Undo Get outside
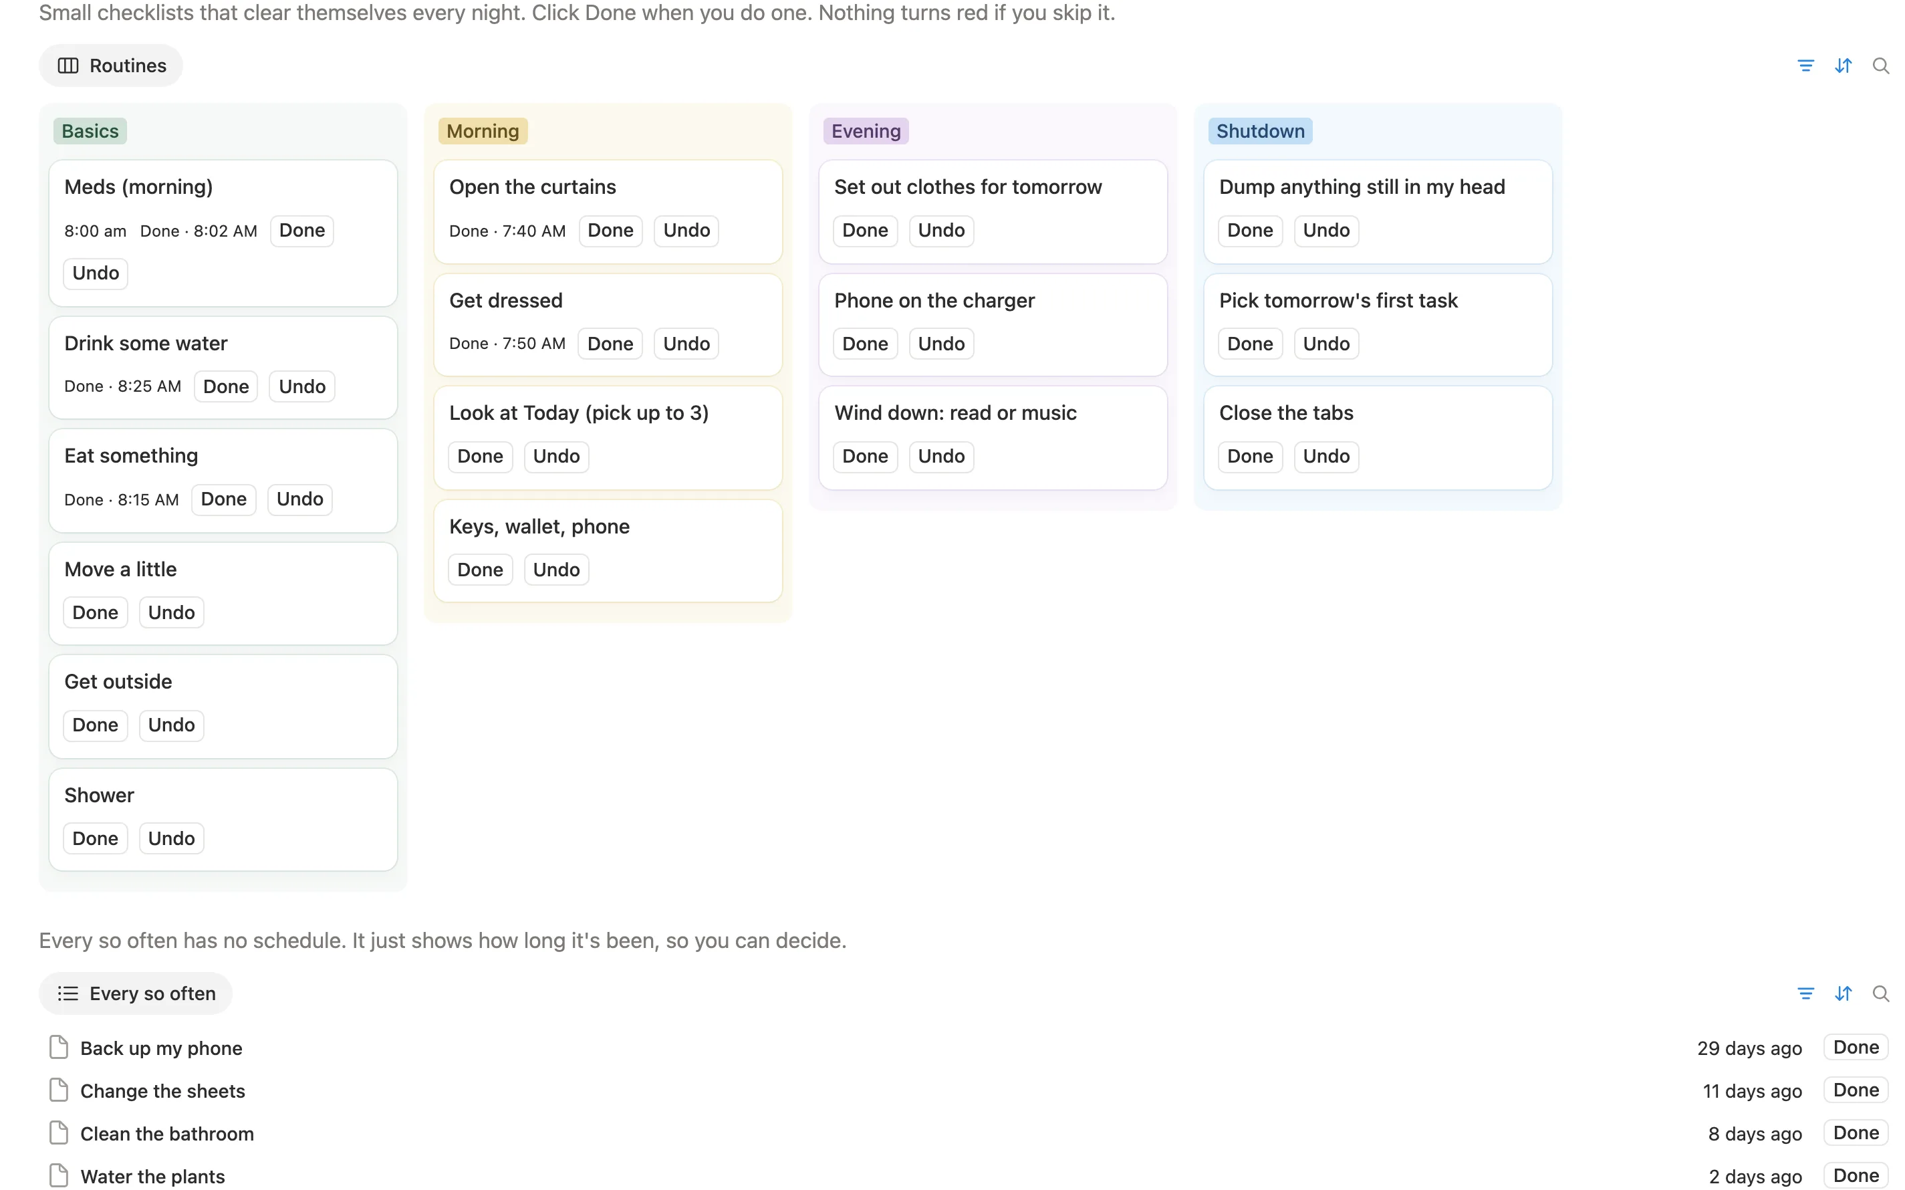1905x1190 pixels. coord(172,725)
